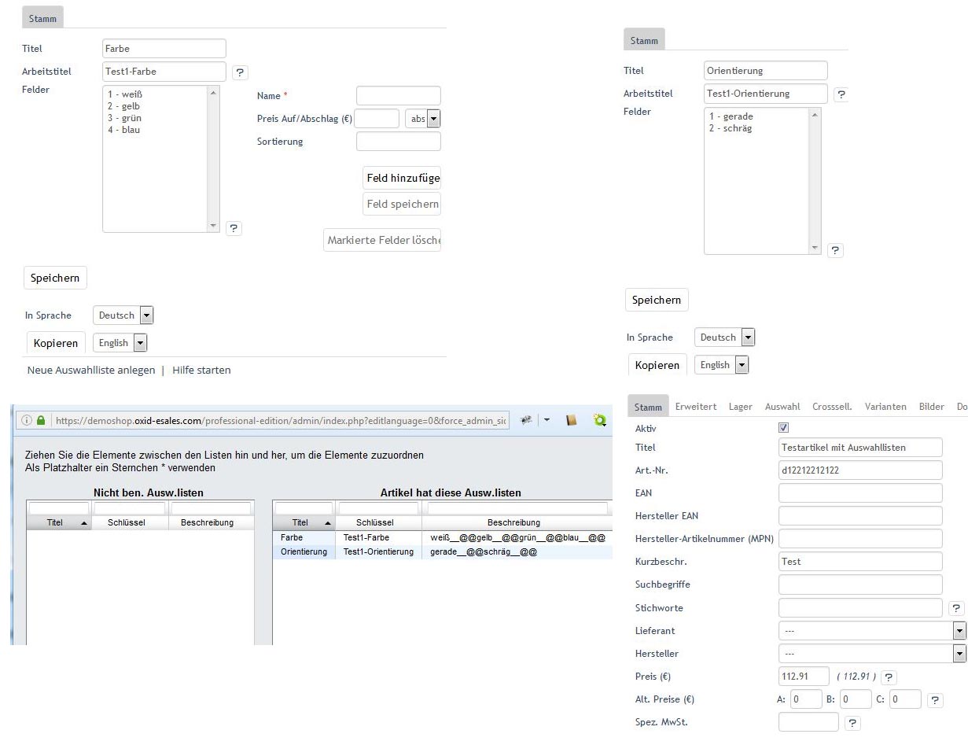The image size is (968, 745).
Task: Switch to the Auswahl tab
Action: click(782, 407)
